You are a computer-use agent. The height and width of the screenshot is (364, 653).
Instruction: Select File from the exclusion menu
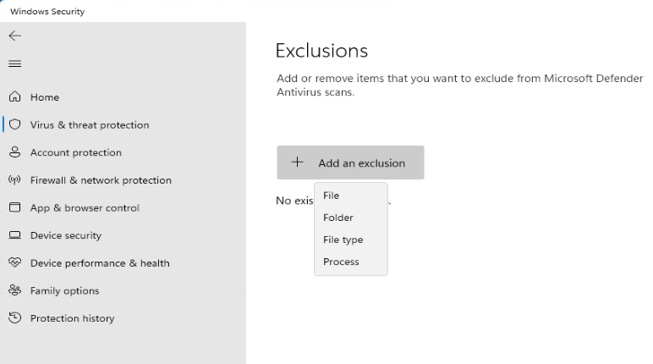[x=332, y=196]
